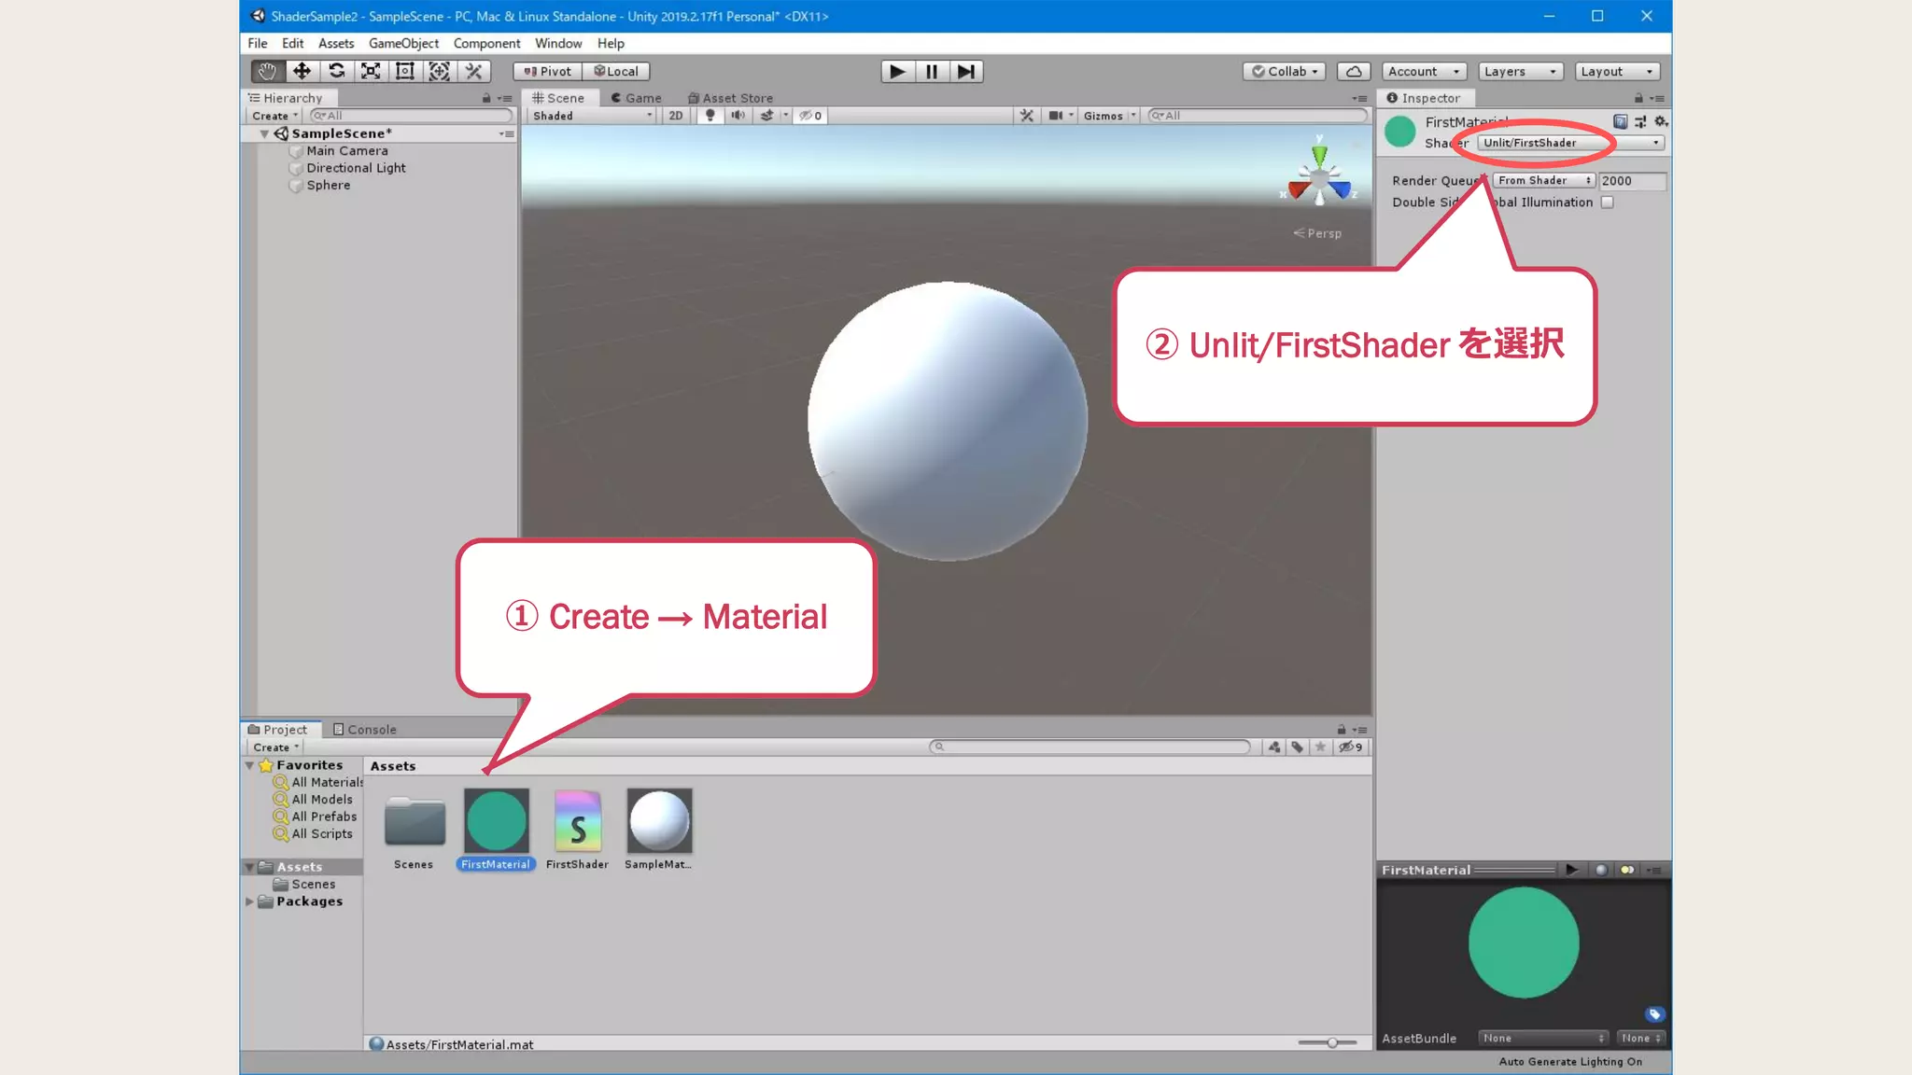The height and width of the screenshot is (1075, 1912).
Task: Click Search by Type icon
Action: 1274,747
